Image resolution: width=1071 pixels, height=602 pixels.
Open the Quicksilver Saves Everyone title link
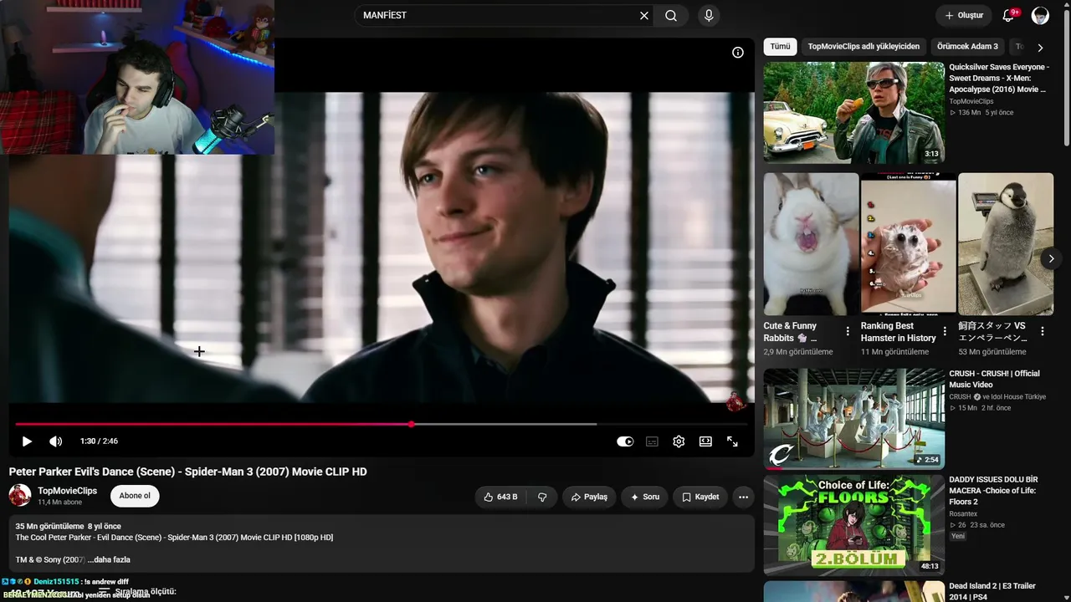tap(999, 78)
